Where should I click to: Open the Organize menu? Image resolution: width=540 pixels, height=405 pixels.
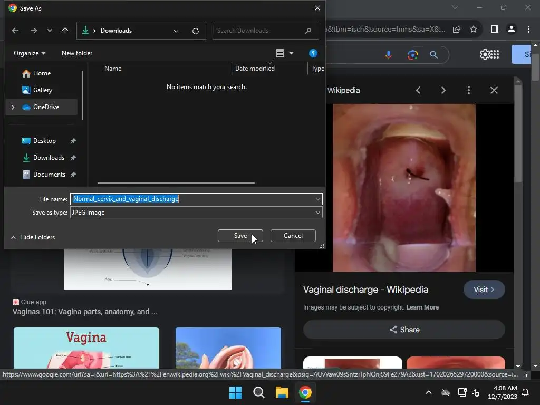click(x=30, y=53)
